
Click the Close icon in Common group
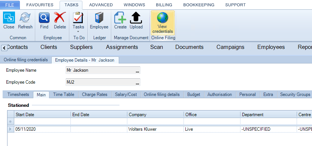coord(9,18)
